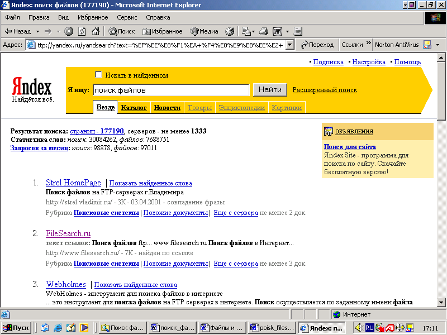This screenshot has width=447, height=335.
Task: Open the Подписка link
Action: (329, 62)
